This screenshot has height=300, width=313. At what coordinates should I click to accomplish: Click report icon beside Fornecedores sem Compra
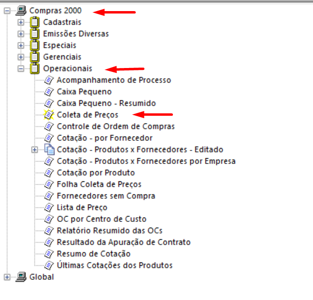pyautogui.click(x=49, y=196)
